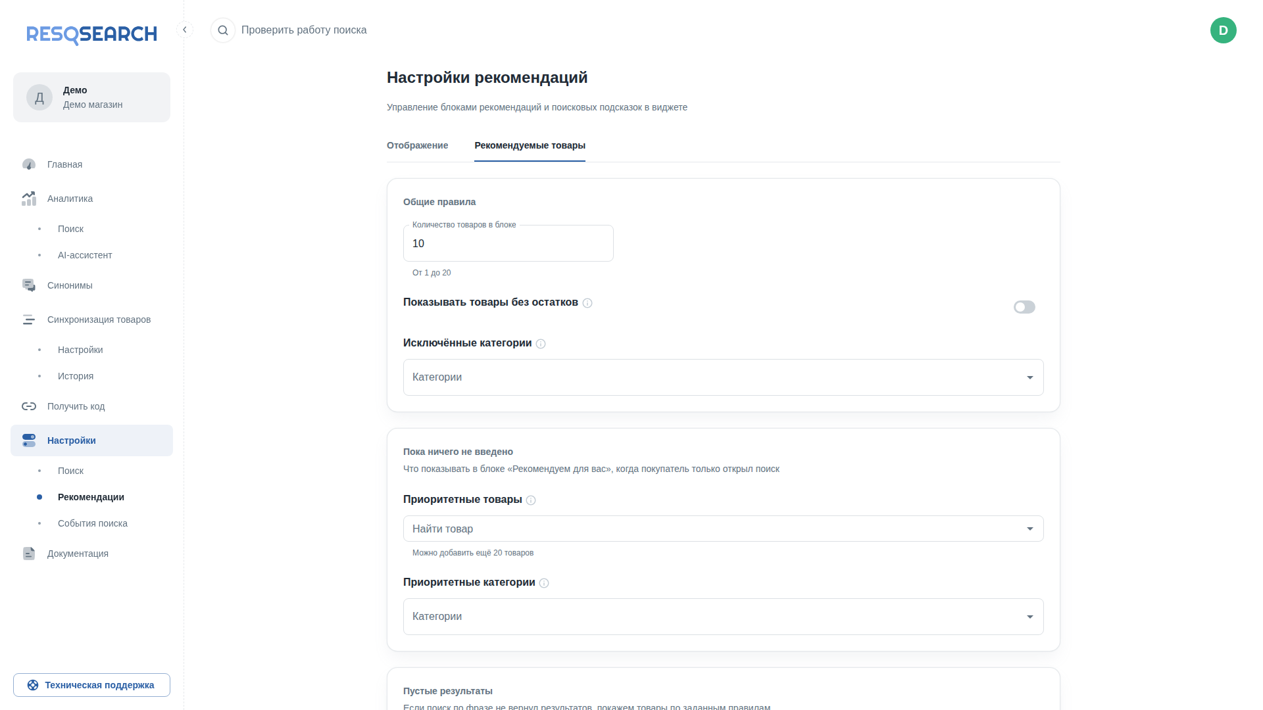Click the Главная menu label
Image resolution: width=1263 pixels, height=710 pixels.
coord(64,164)
